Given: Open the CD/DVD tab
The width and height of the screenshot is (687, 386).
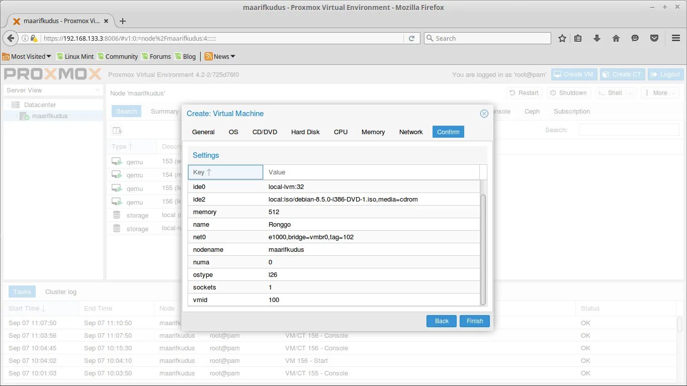Looking at the screenshot, I should point(265,132).
